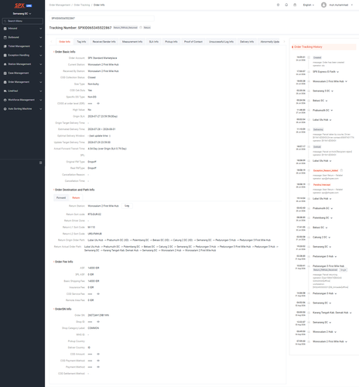
Task: Click the Order Management sidebar icon
Action: pyautogui.click(x=5, y=82)
